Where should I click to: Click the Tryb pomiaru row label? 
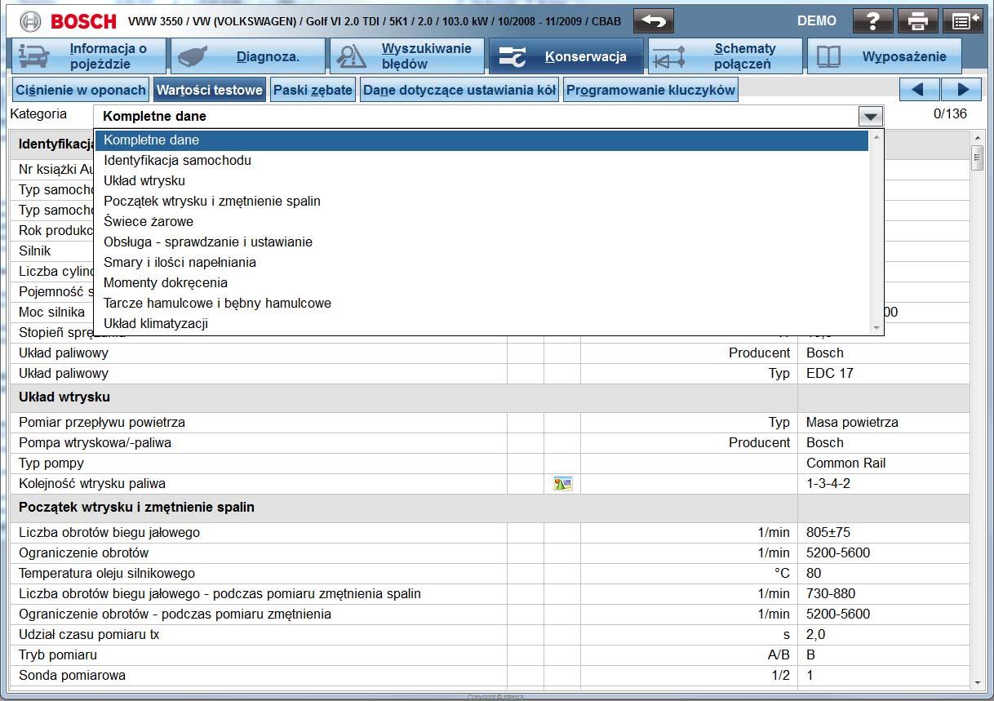[x=58, y=654]
